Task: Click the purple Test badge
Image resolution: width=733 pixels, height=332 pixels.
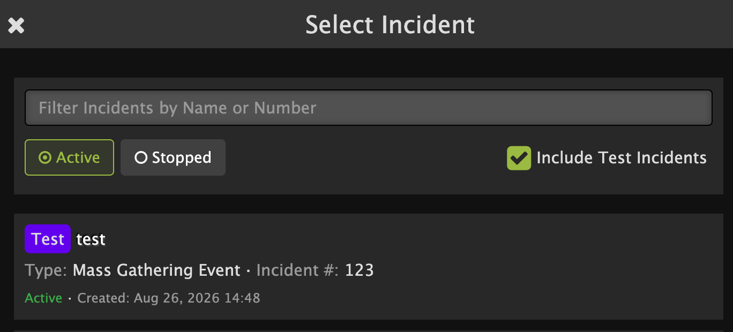Action: (48, 239)
